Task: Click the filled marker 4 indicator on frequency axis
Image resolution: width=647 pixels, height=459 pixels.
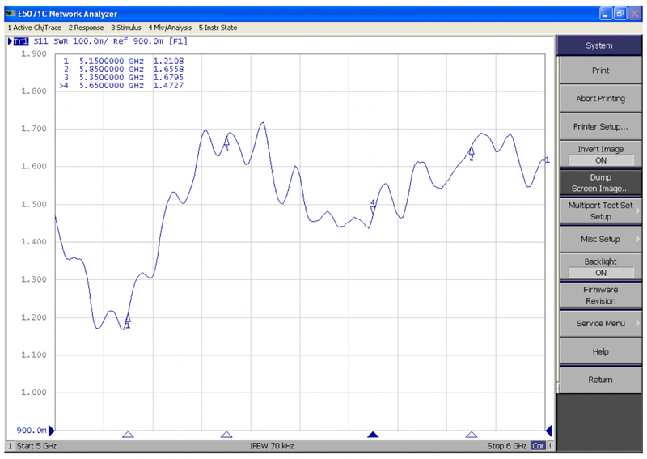Action: [x=373, y=435]
